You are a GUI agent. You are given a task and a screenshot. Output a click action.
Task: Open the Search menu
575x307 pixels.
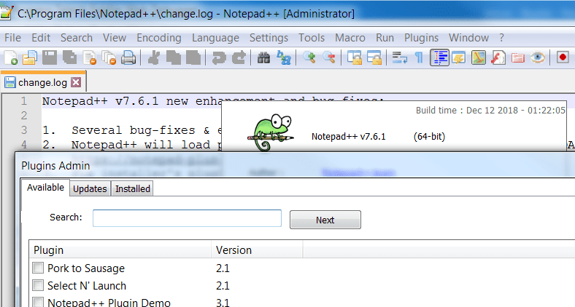77,38
